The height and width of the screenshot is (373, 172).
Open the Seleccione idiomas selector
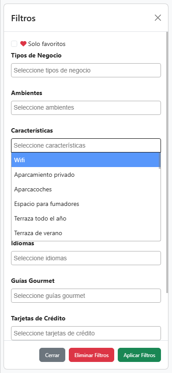click(86, 258)
